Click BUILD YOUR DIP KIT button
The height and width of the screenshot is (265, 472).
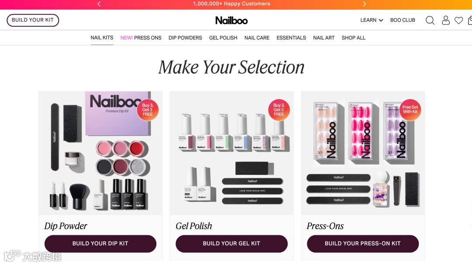click(x=100, y=244)
